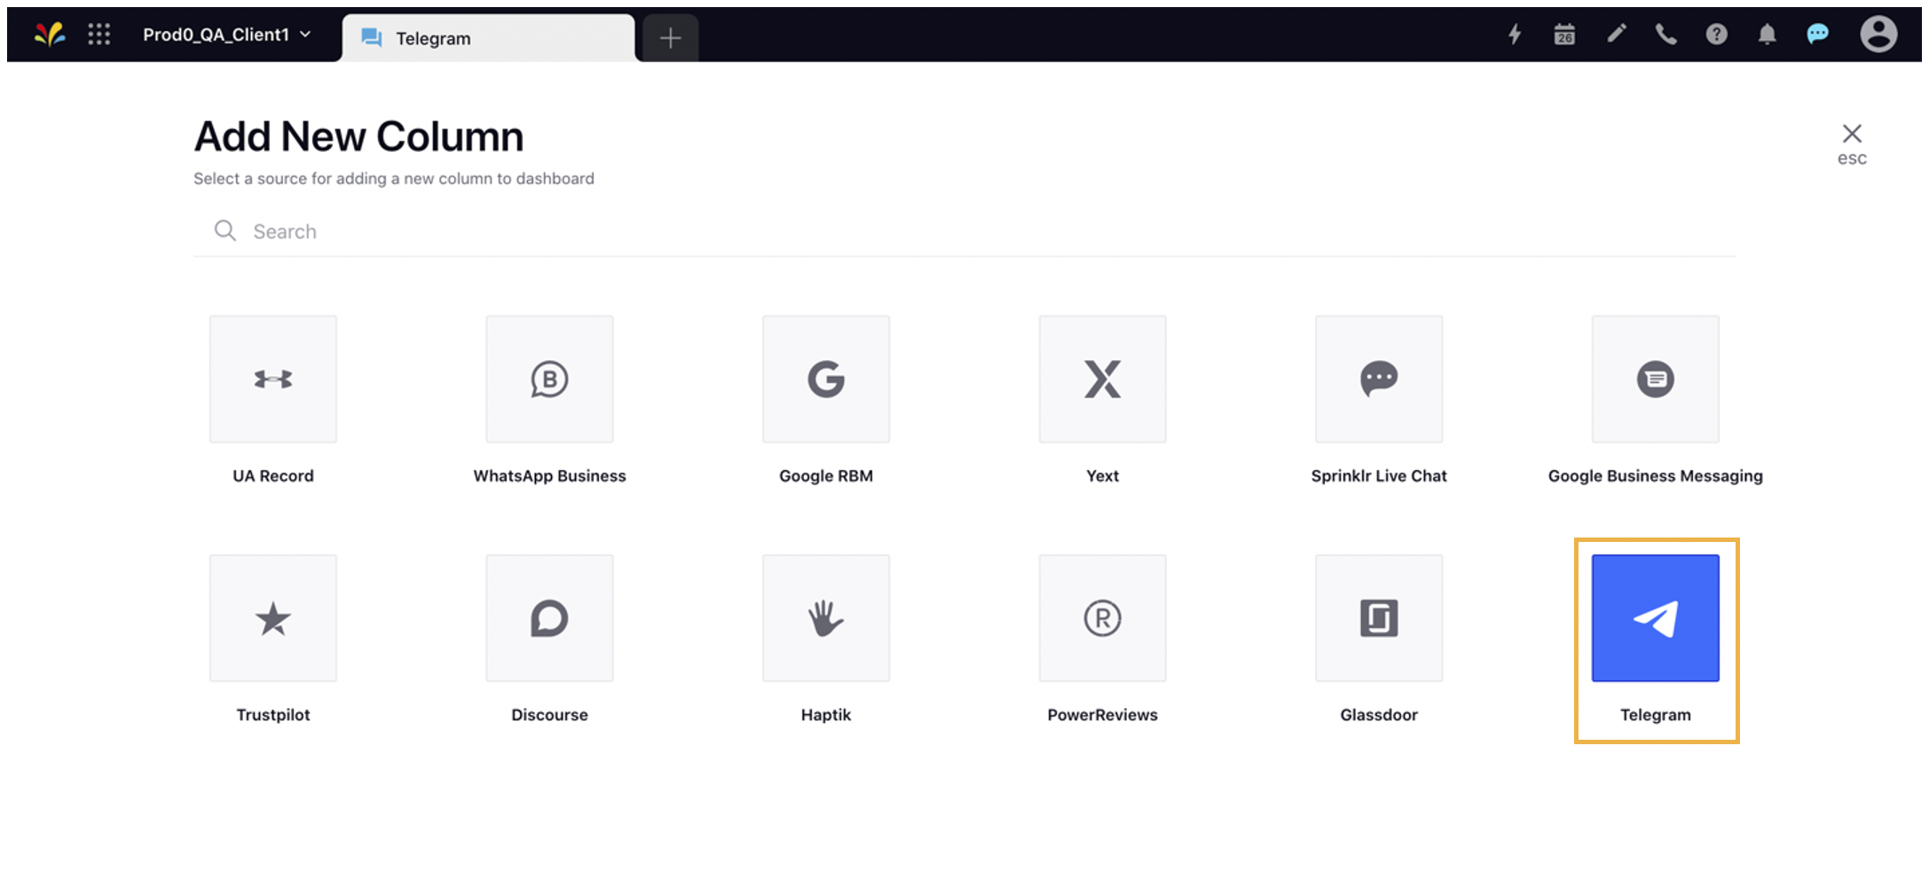
Task: Open the help question mark icon
Action: [x=1717, y=35]
